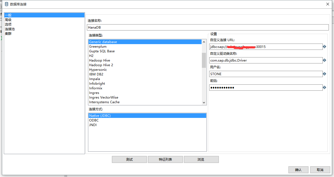Confirm with the 确认 button
Viewport: 334px width, 177px height.
298,170
